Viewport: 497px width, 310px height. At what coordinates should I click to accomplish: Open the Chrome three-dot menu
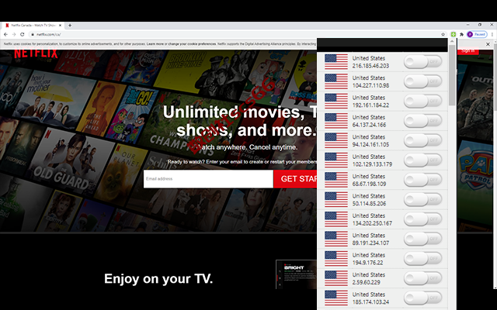tap(492, 34)
